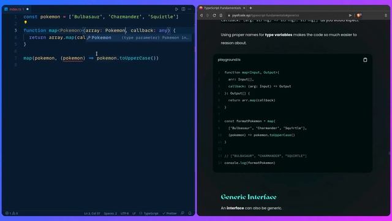Click 'toUpperCase' in the editor
This screenshot has width=392, height=221.
tap(135, 58)
